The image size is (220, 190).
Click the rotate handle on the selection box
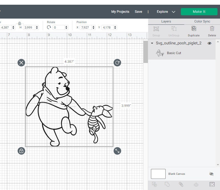click(x=117, y=63)
